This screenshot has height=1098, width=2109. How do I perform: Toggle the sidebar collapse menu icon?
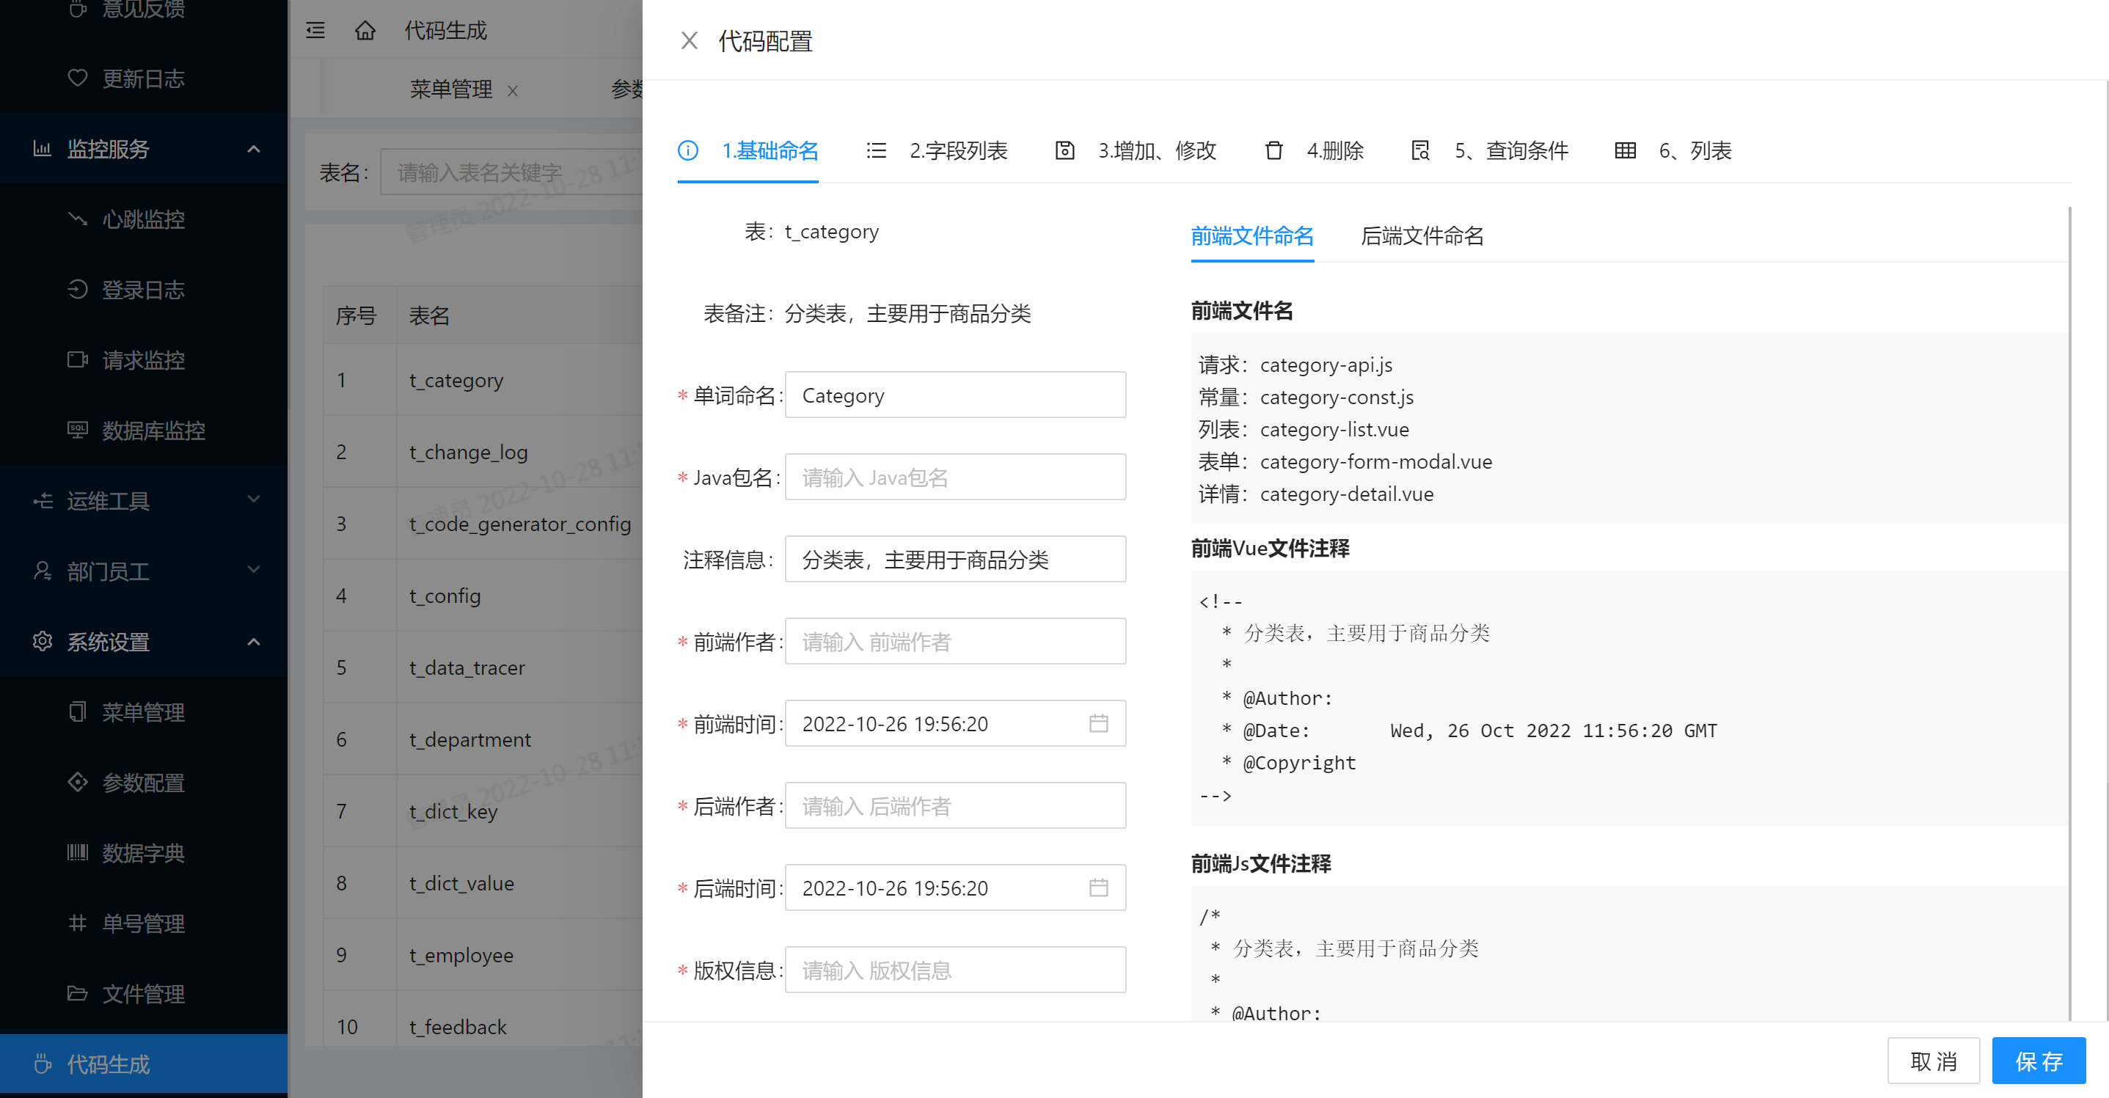click(315, 31)
